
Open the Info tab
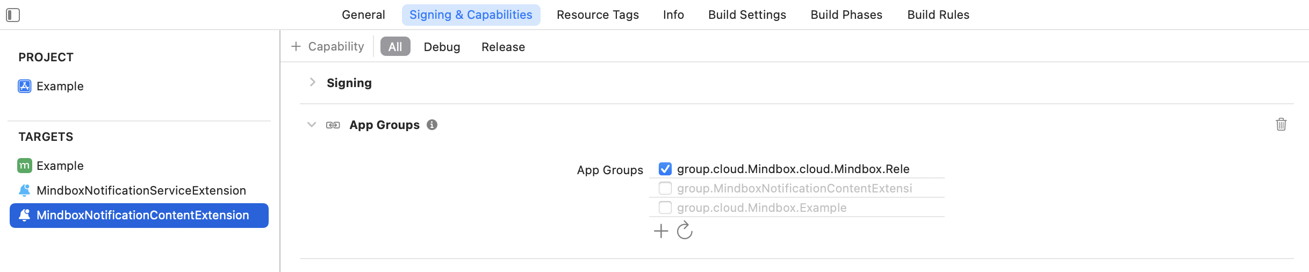pos(673,15)
